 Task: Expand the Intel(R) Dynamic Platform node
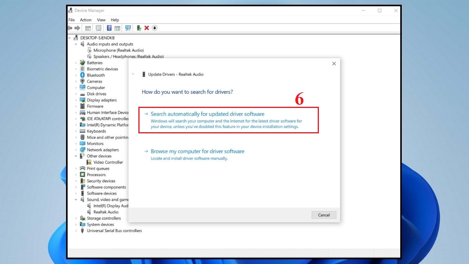click(x=76, y=125)
